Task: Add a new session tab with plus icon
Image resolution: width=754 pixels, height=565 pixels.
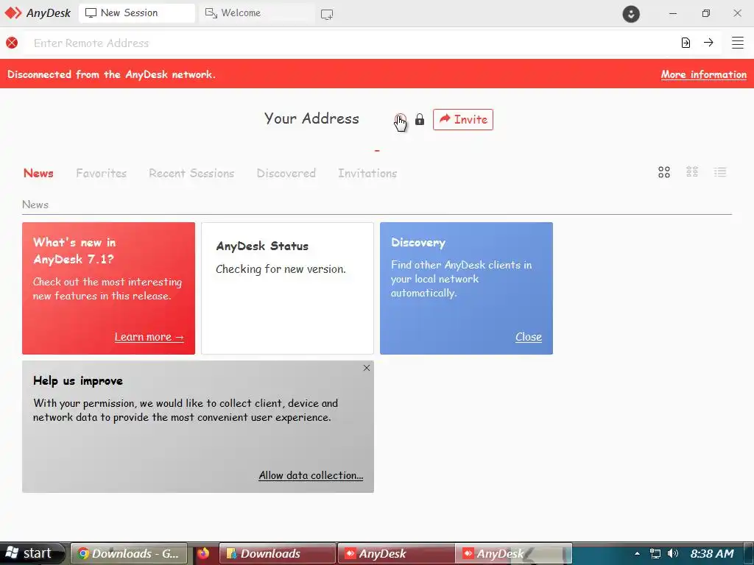Action: 327,15
